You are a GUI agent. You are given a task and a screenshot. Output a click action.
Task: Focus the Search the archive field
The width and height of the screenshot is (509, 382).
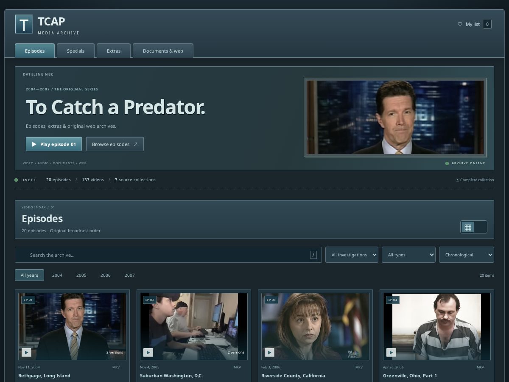coord(168,255)
